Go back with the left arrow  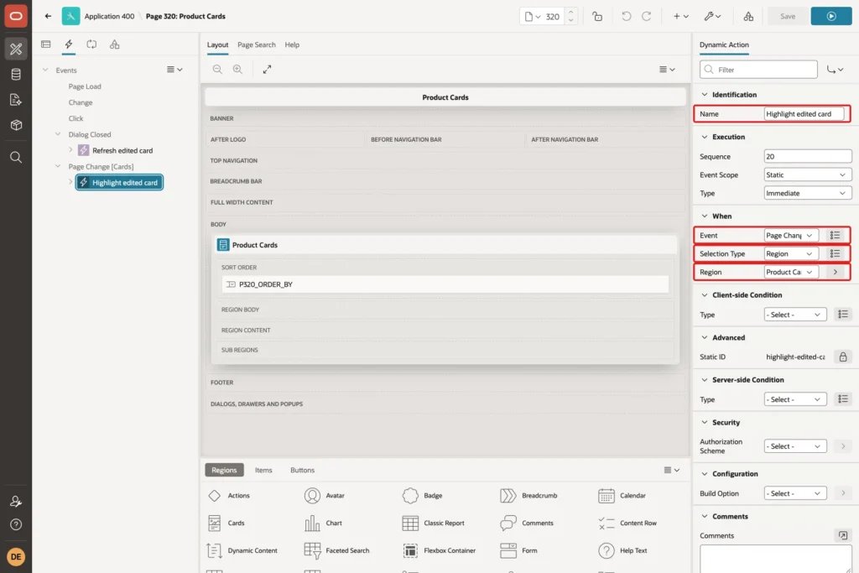click(x=48, y=17)
